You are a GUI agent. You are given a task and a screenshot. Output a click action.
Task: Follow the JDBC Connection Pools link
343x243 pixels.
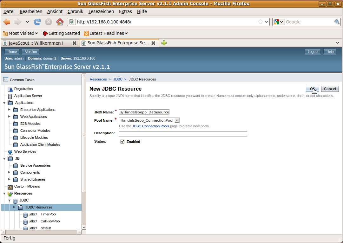150,126
